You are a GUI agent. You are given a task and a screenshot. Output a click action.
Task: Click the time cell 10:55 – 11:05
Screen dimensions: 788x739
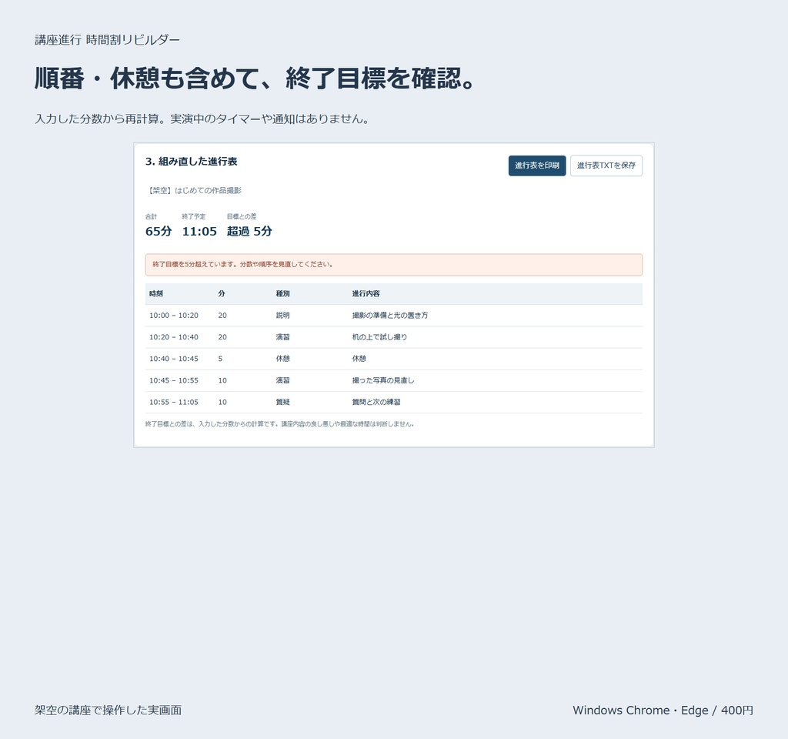pyautogui.click(x=174, y=402)
